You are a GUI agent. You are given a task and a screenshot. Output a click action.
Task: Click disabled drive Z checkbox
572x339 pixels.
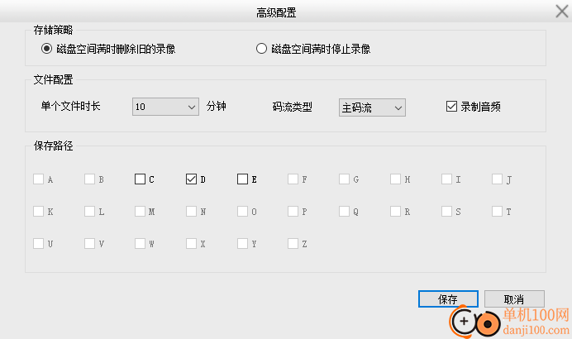click(293, 243)
